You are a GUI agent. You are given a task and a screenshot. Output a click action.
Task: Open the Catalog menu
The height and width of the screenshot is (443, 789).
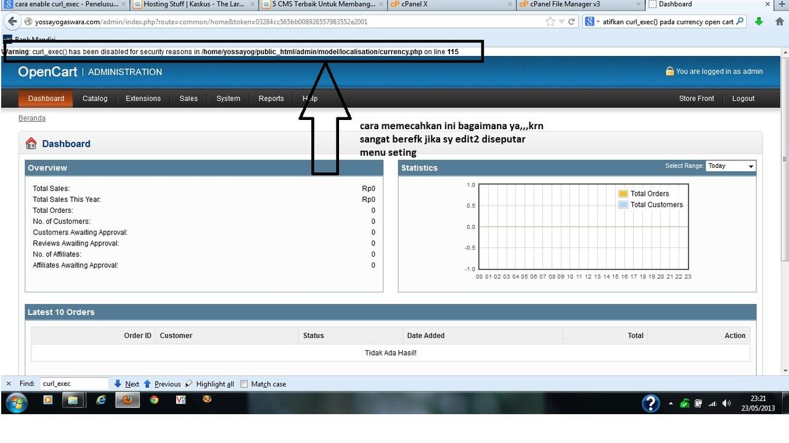95,98
